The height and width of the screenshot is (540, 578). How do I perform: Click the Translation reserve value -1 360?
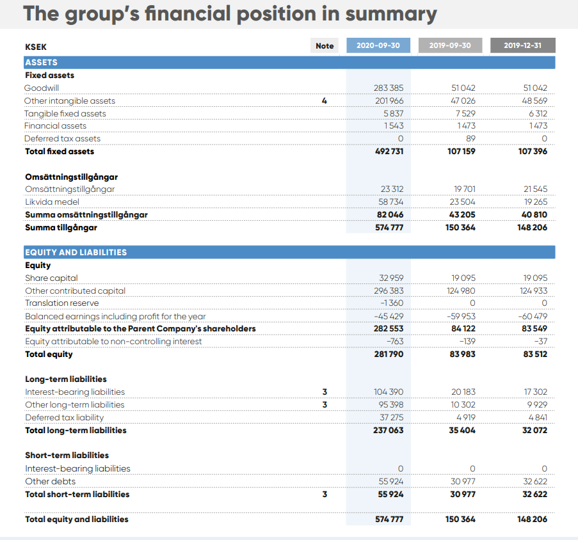pos(392,303)
